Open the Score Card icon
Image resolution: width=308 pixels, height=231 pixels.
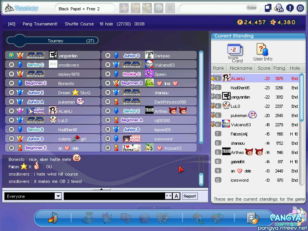pos(235,53)
